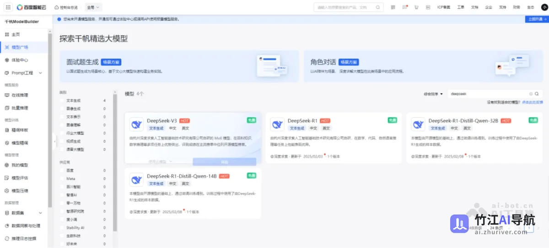Open DeepSeek-R1-Distill-Qwen-14B model card title
Screen dimensions: 549x248
[182, 176]
